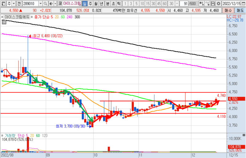
Task: Click the 종가 단순 indicator label
Action: pyautogui.click(x=42, y=17)
